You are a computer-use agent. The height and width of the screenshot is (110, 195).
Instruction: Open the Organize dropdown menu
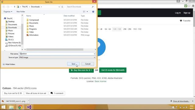(x=8, y=12)
